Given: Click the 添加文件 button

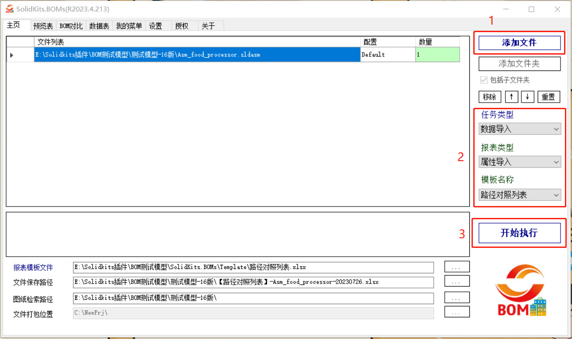Looking at the screenshot, I should (x=519, y=42).
